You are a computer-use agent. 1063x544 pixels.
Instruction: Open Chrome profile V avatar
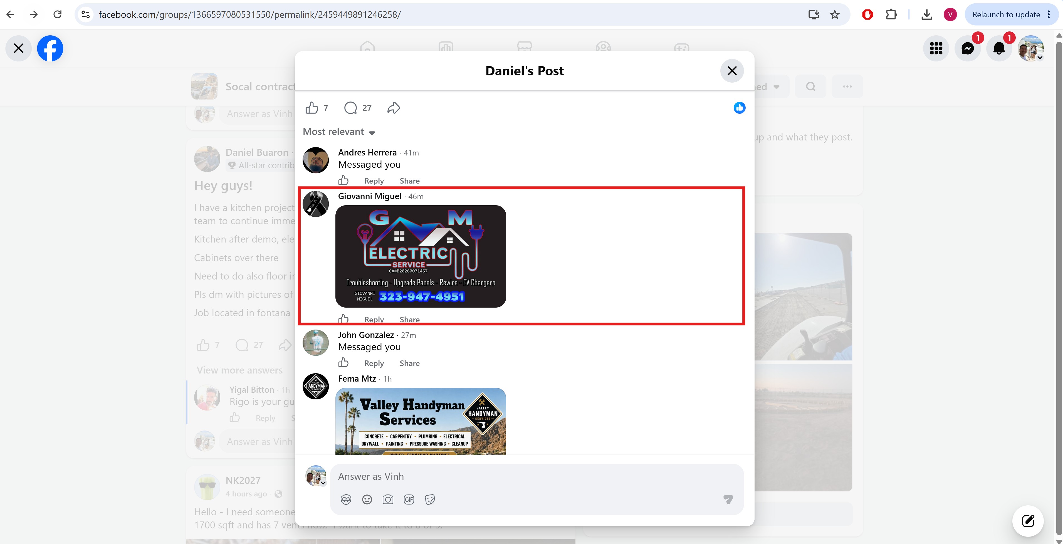950,14
